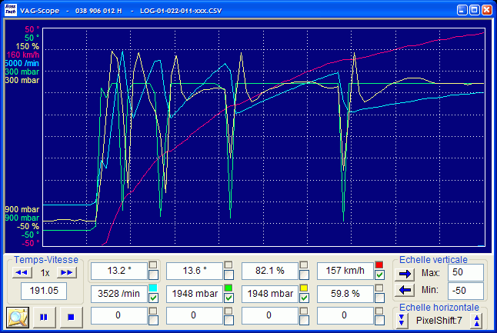
Task: Click the cyan color swatch for /min
Action: tap(154, 288)
